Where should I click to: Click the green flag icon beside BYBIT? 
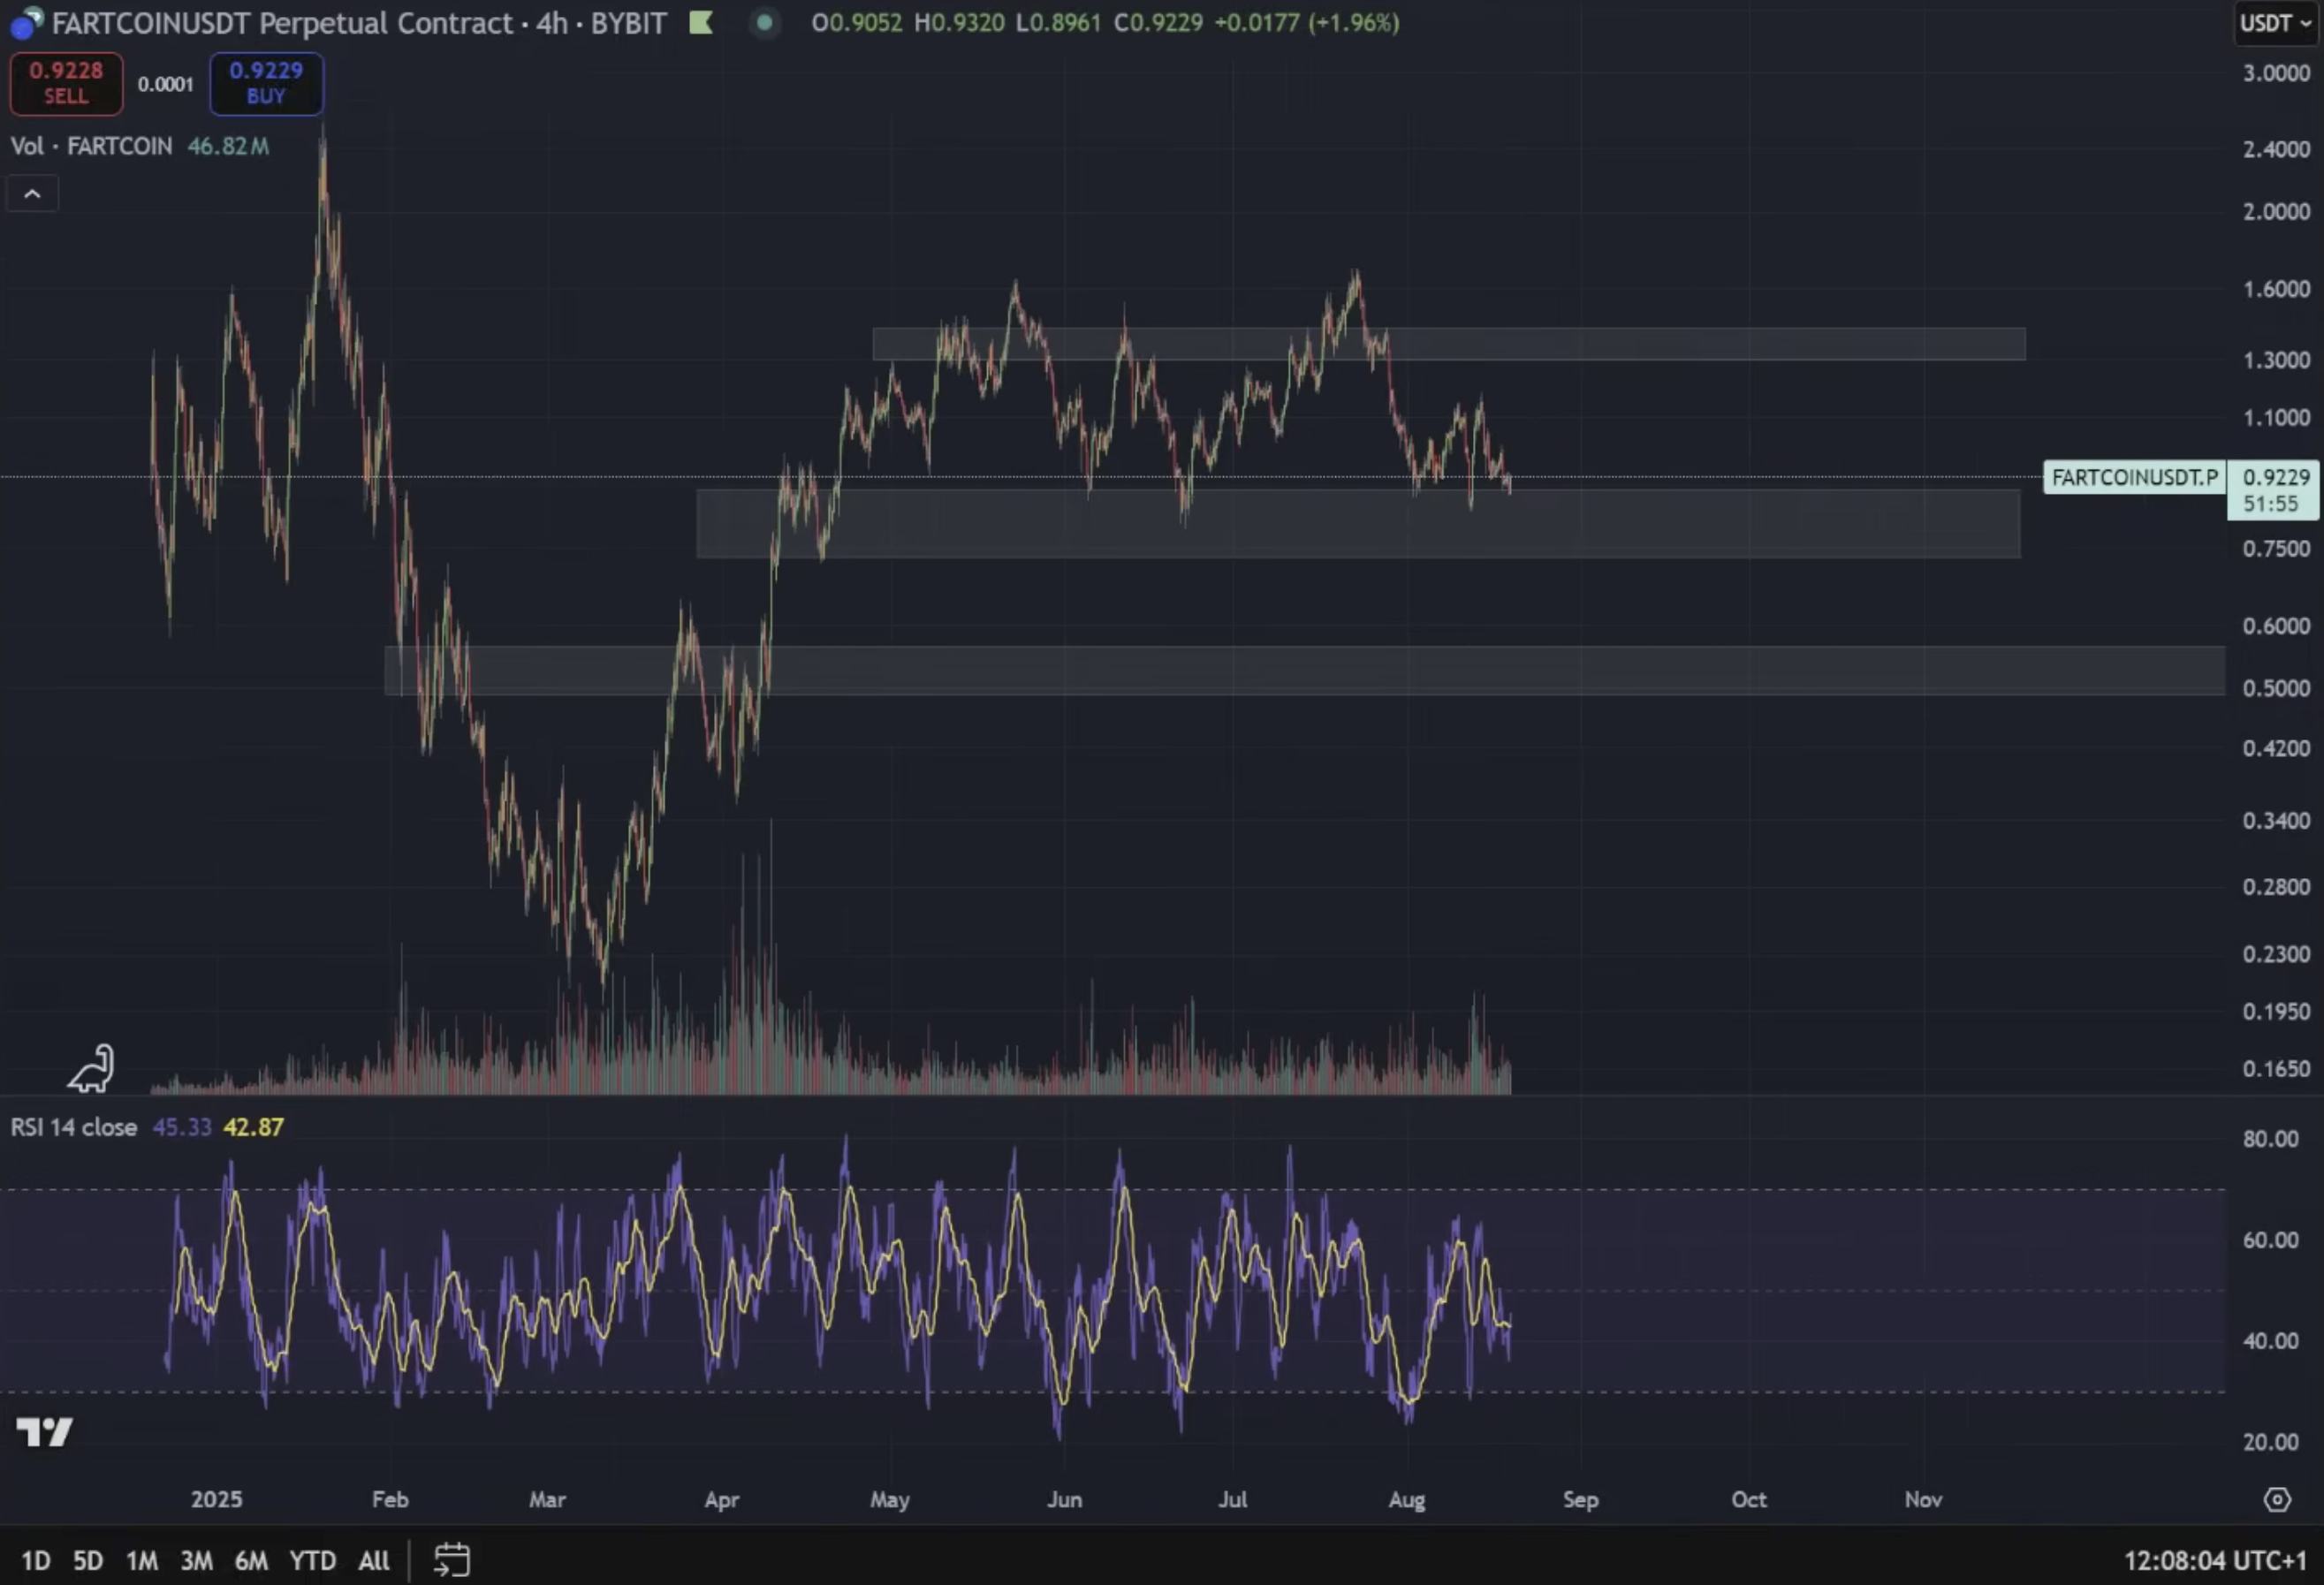(701, 22)
